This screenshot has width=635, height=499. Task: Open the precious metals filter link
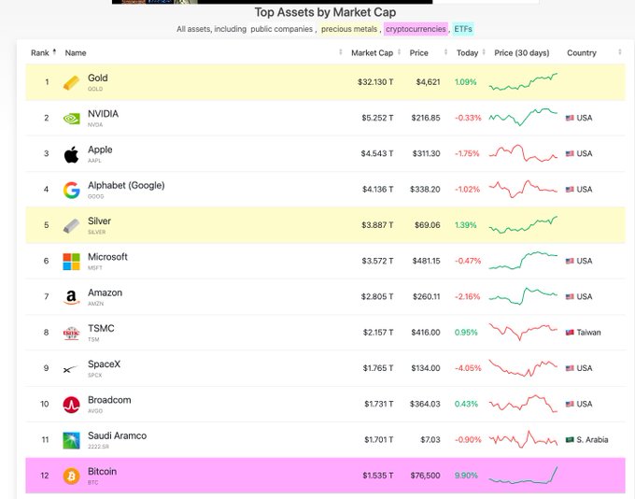coord(349,29)
